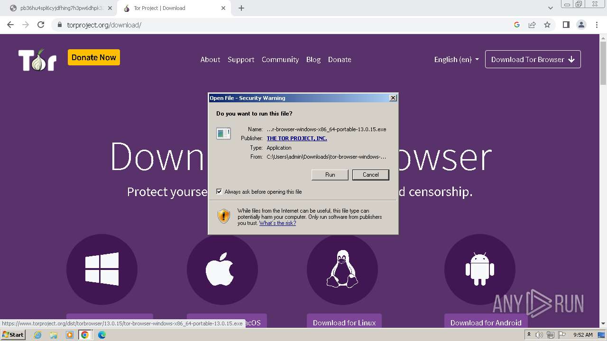Viewport: 607px width, 341px height.
Task: Open the Support menu item
Action: pos(241,60)
